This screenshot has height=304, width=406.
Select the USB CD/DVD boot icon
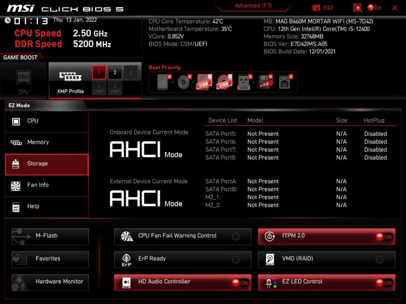[x=224, y=82]
